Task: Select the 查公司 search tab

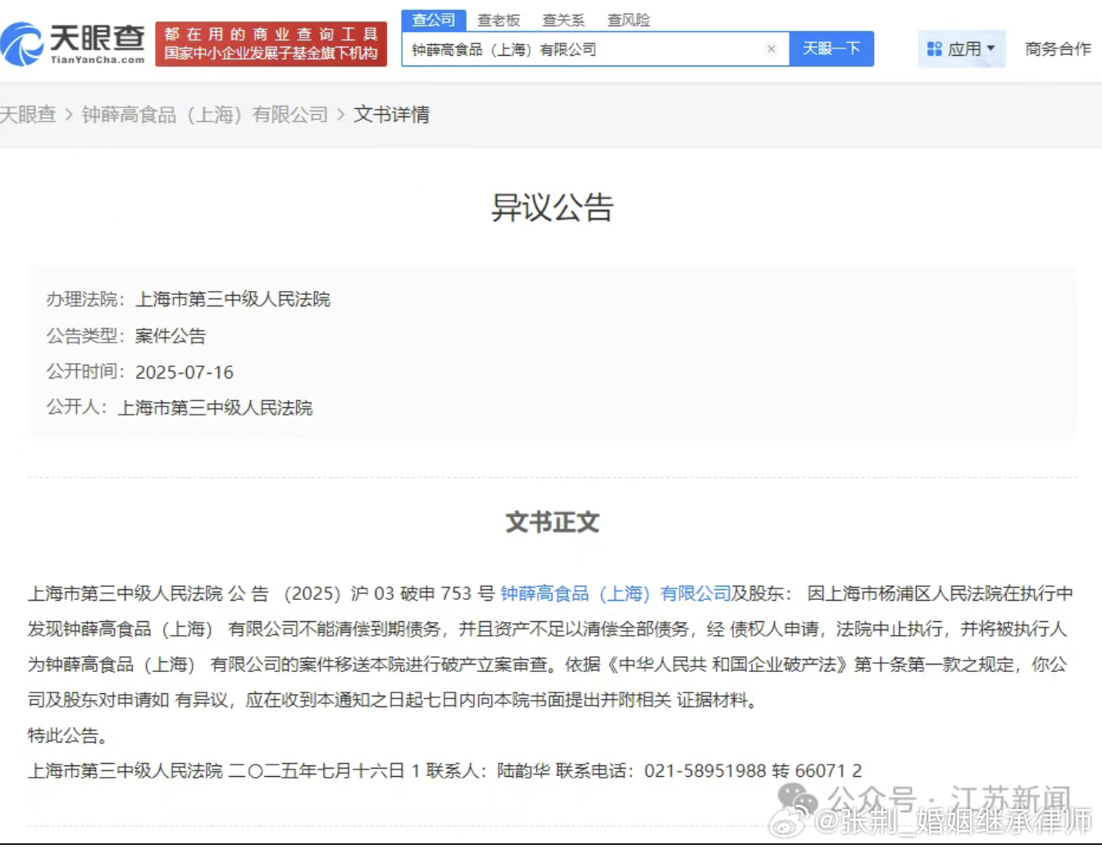Action: coord(434,20)
